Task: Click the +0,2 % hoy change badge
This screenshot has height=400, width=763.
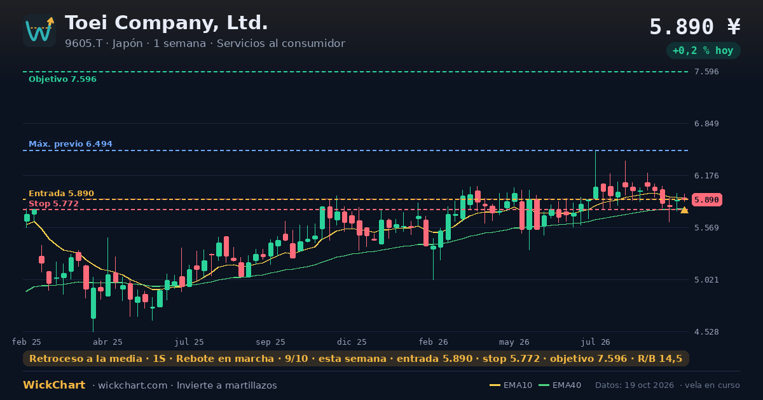Action: [703, 51]
